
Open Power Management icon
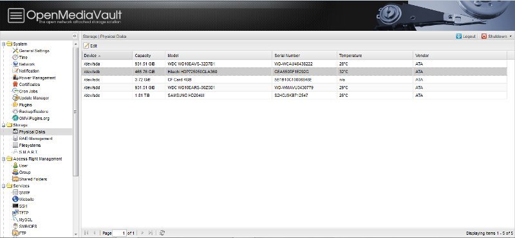click(x=15, y=78)
